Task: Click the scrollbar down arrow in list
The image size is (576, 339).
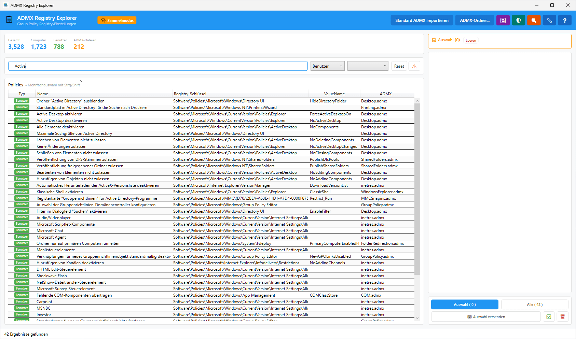Action: tap(417, 318)
